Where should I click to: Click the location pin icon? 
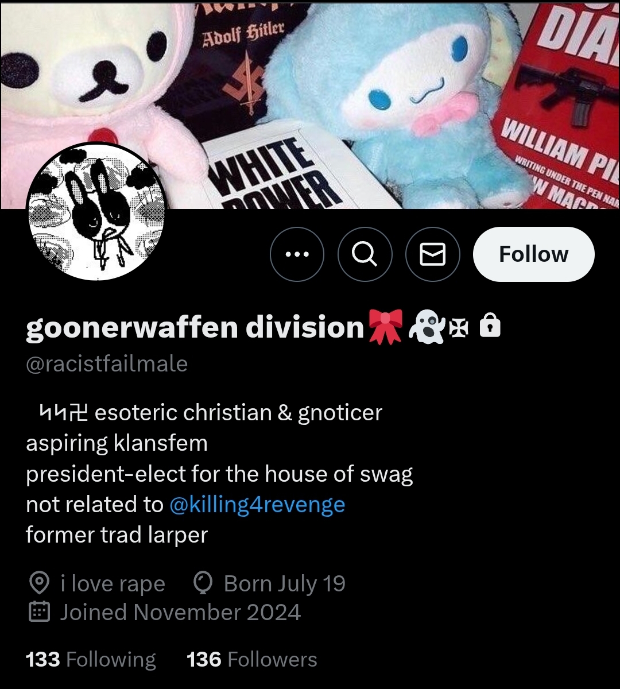coord(38,584)
